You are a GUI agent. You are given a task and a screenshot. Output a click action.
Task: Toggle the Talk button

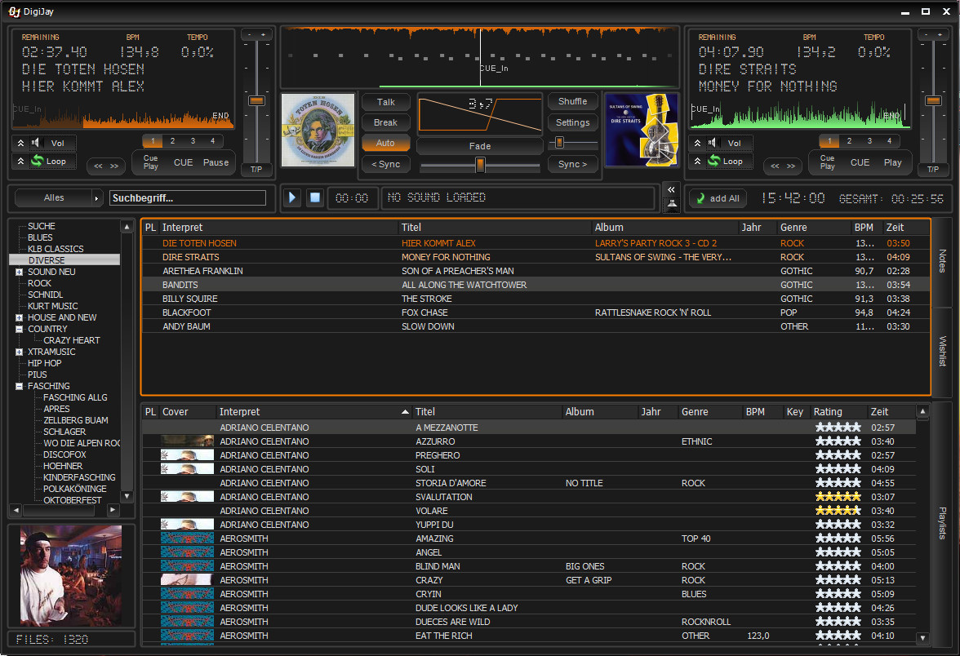pos(385,102)
